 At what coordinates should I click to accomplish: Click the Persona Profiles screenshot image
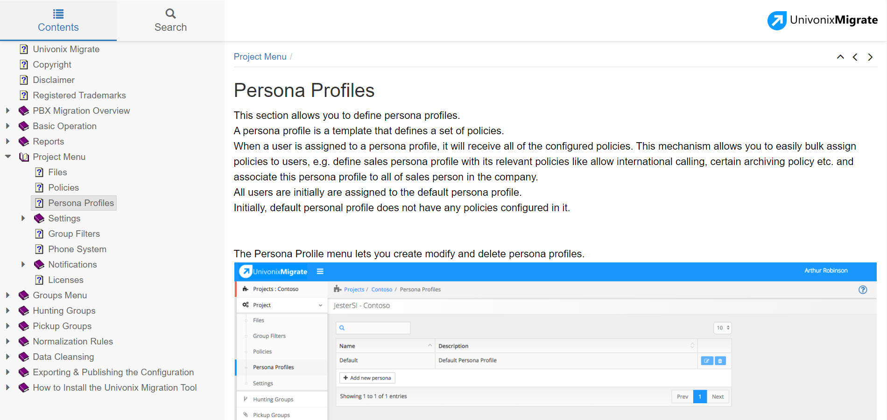(x=556, y=341)
